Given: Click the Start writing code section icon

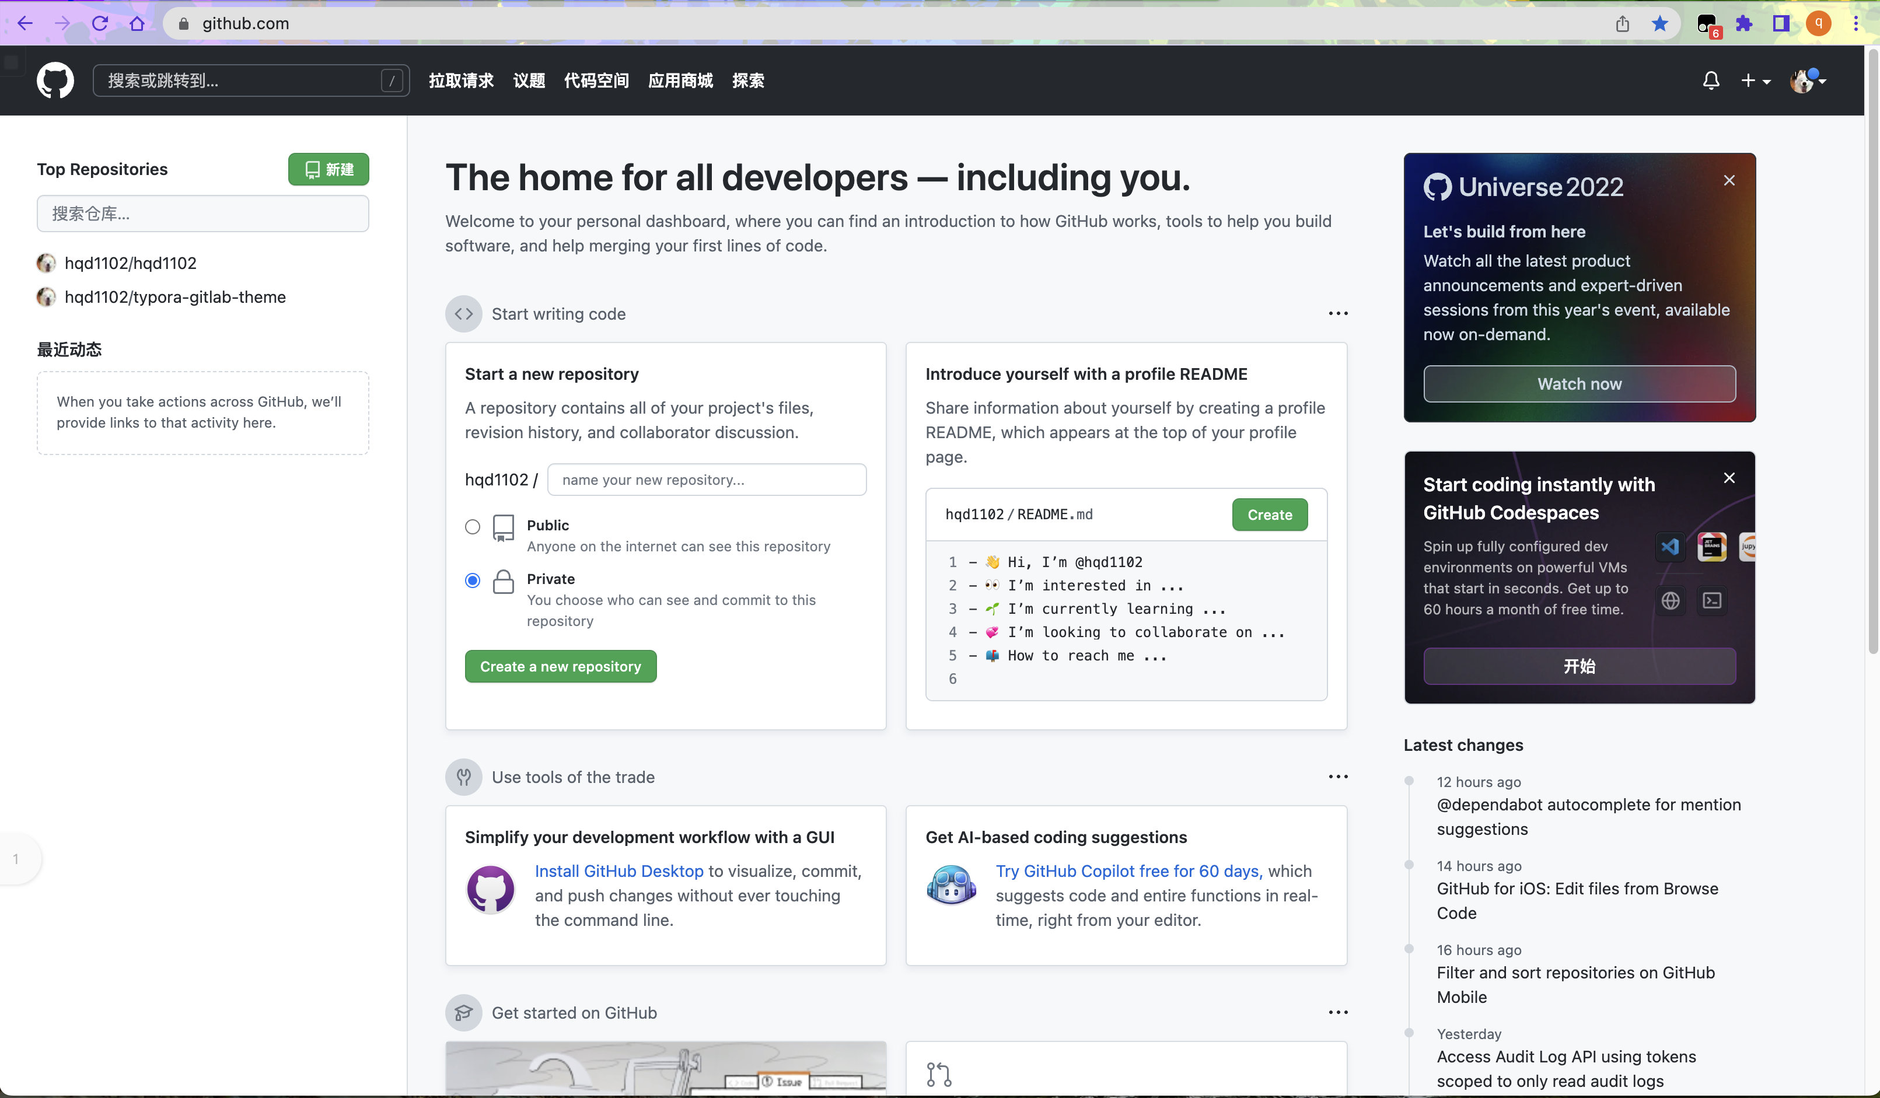Looking at the screenshot, I should (x=464, y=314).
